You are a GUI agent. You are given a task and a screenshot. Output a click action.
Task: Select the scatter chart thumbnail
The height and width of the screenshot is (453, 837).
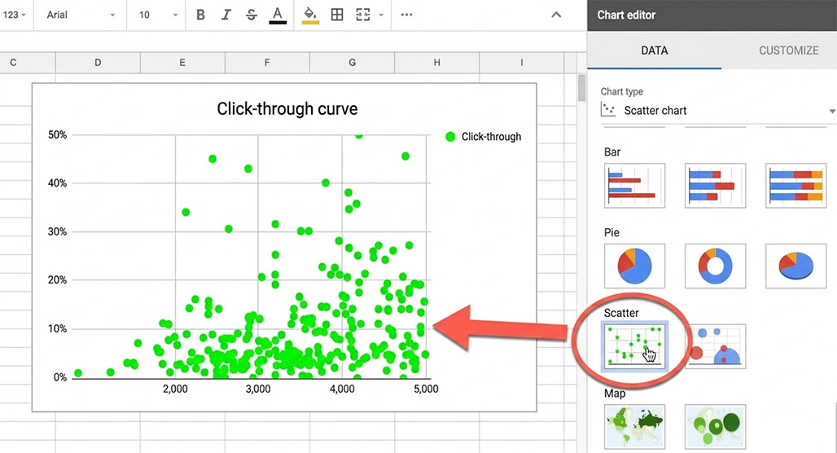coord(635,346)
